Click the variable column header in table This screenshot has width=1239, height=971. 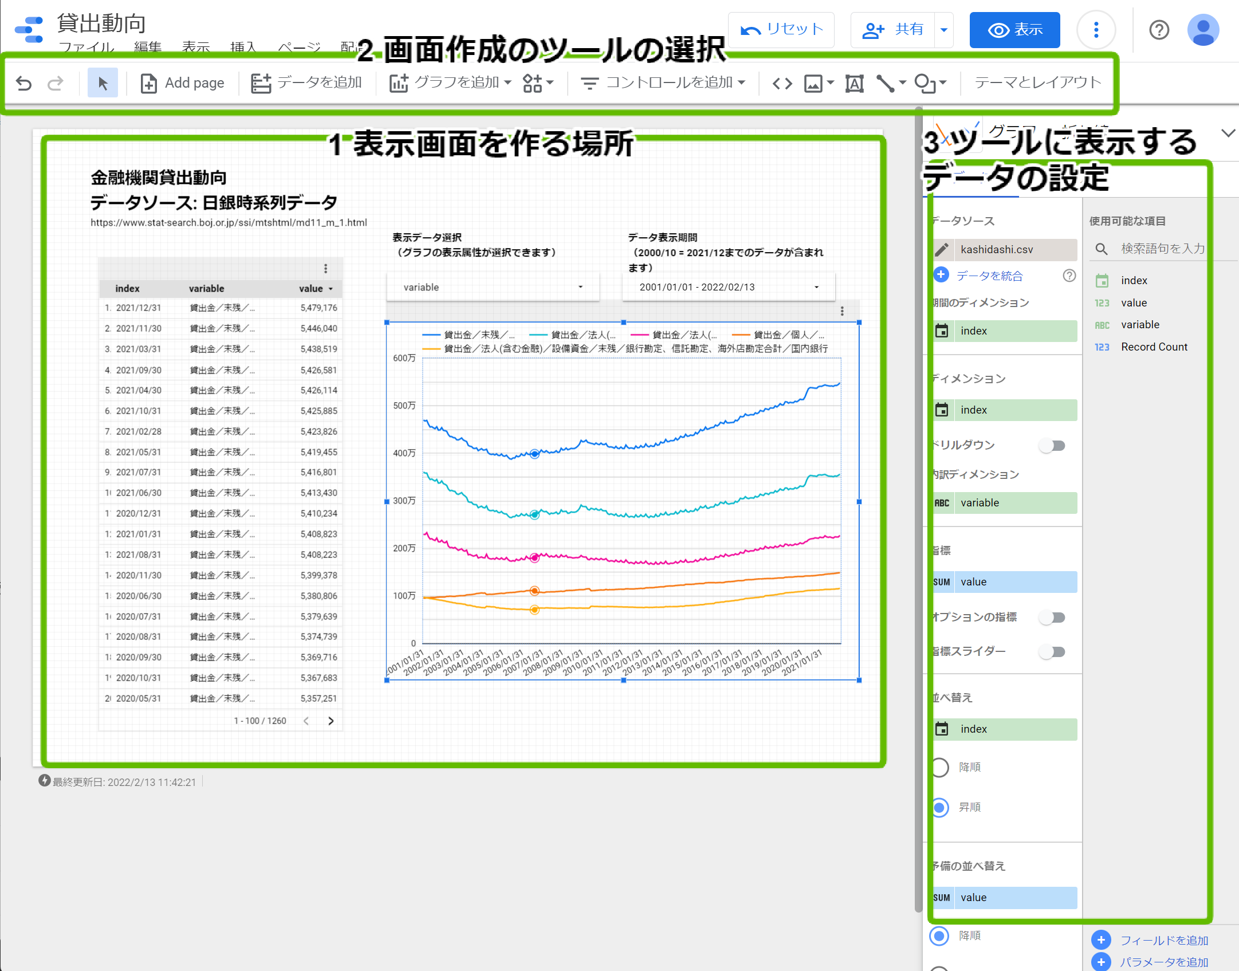point(206,289)
